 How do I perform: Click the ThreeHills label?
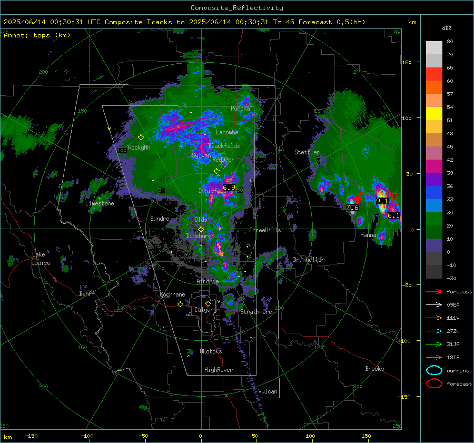coord(265,230)
